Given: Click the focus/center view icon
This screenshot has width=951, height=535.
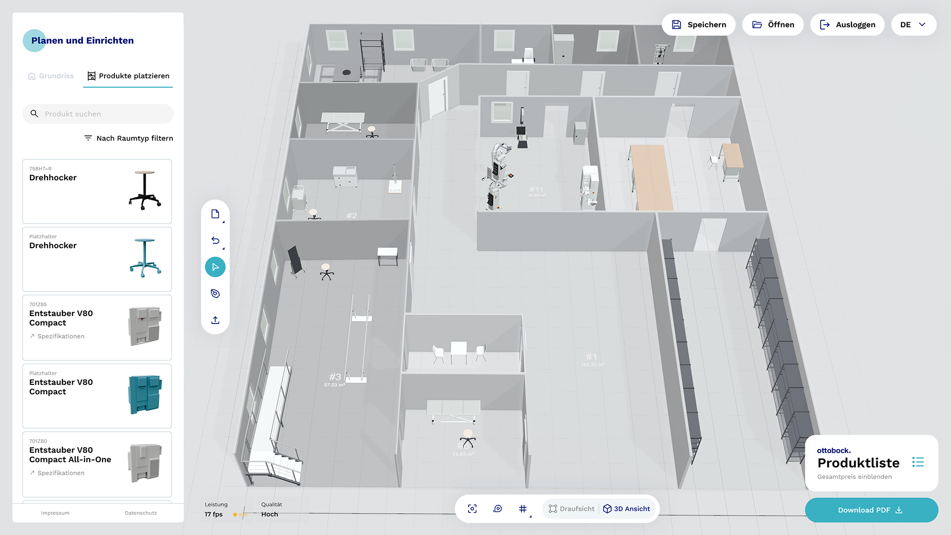Looking at the screenshot, I should pyautogui.click(x=472, y=509).
